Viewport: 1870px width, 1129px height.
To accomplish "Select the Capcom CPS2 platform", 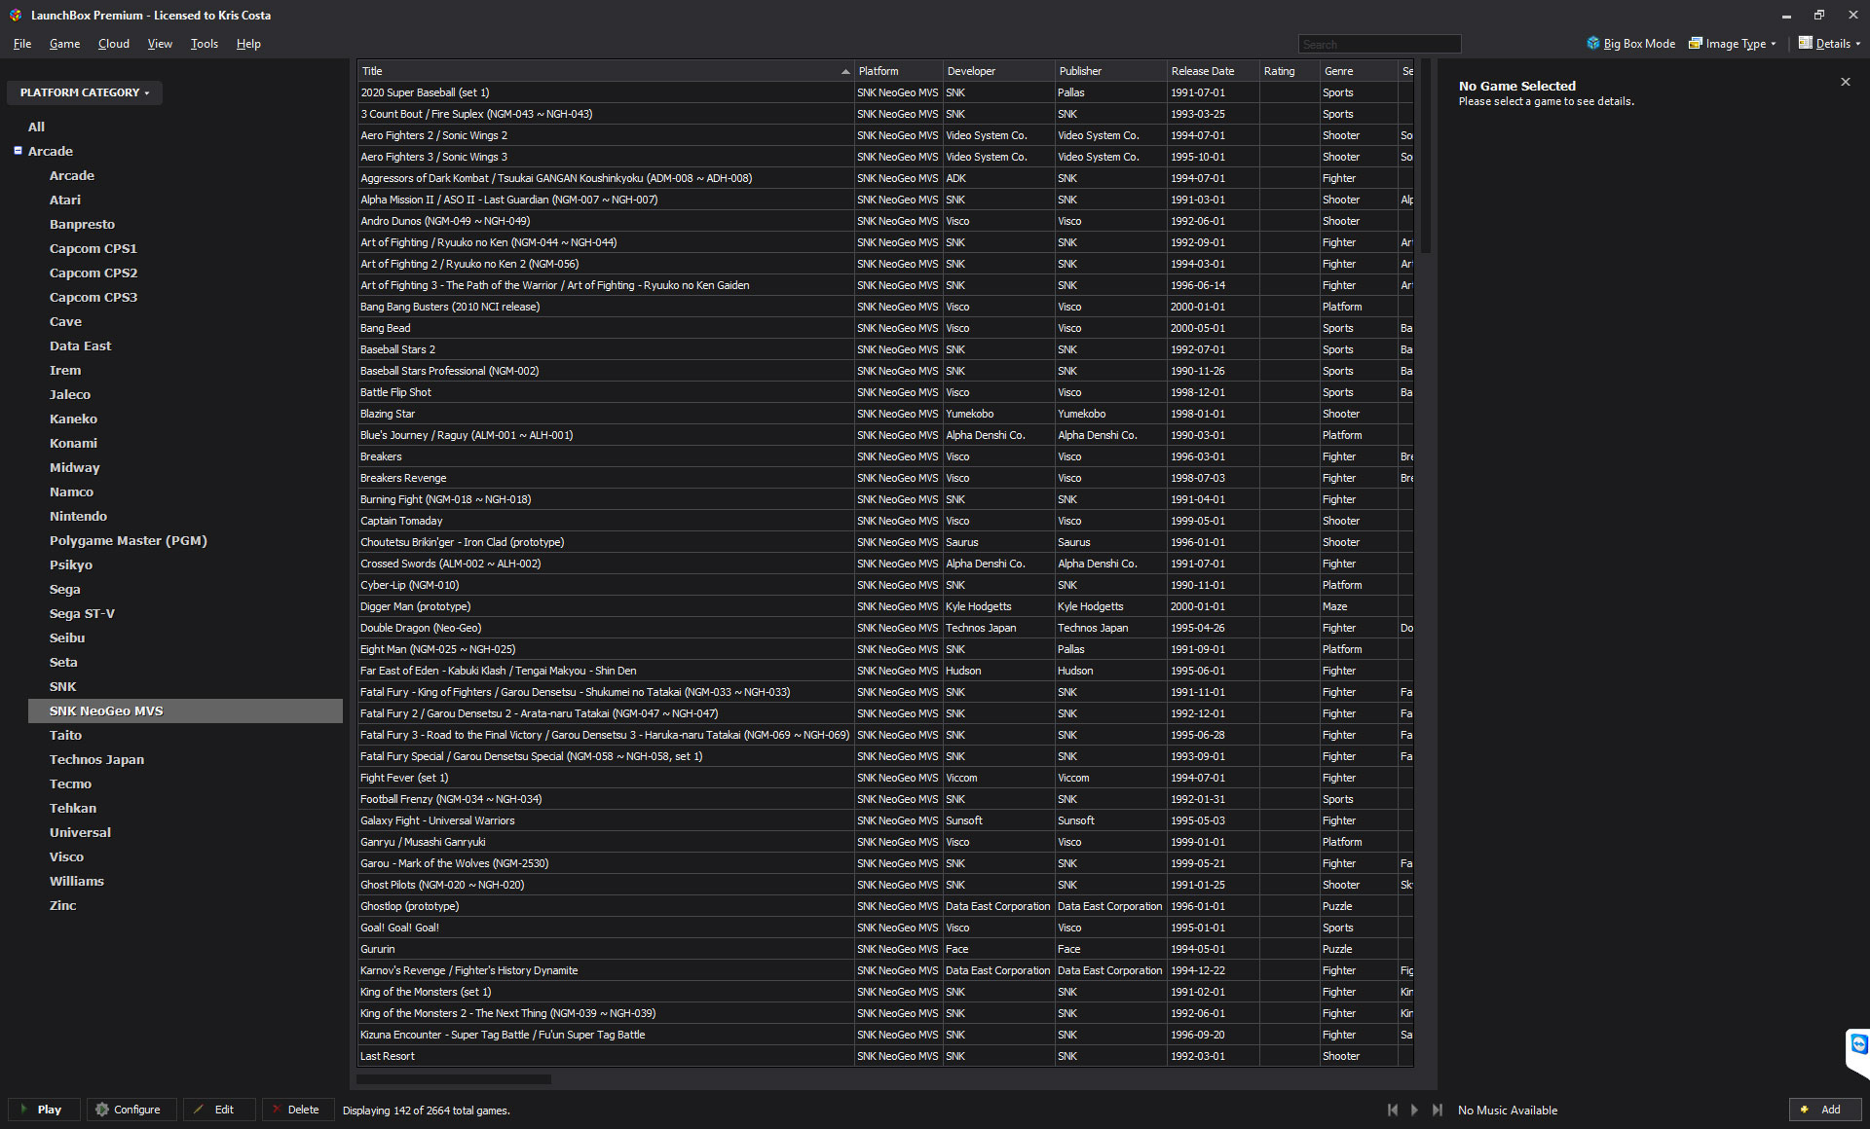I will tap(93, 273).
